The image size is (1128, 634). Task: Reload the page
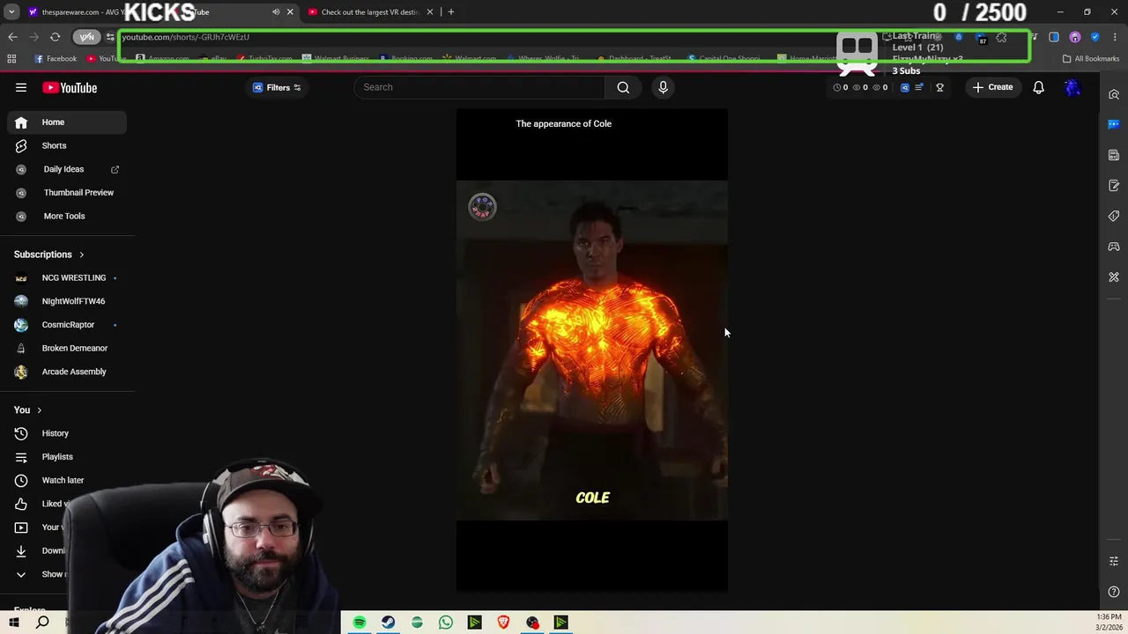(55, 37)
